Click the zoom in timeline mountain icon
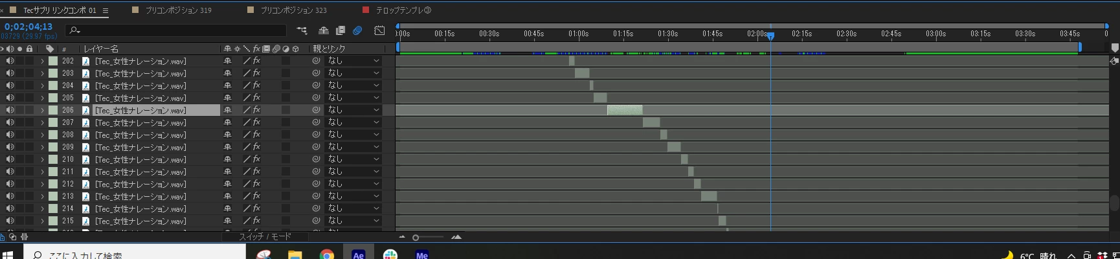The width and height of the screenshot is (1120, 259). [x=456, y=237]
